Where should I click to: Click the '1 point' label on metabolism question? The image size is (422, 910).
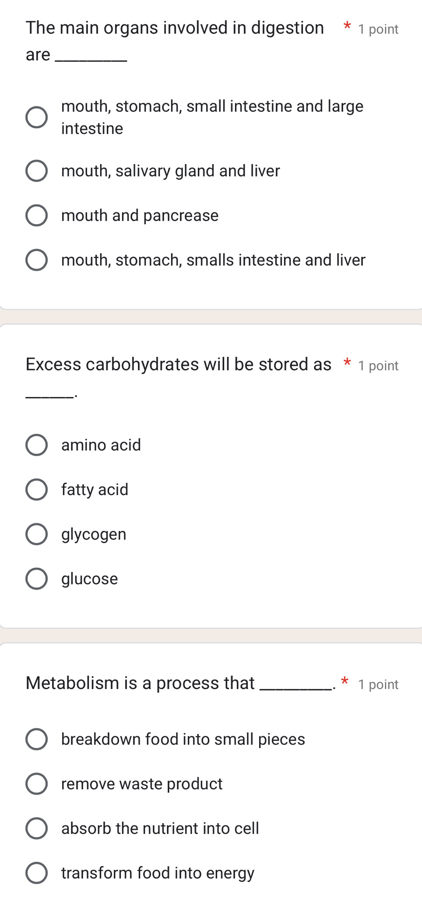tap(378, 685)
